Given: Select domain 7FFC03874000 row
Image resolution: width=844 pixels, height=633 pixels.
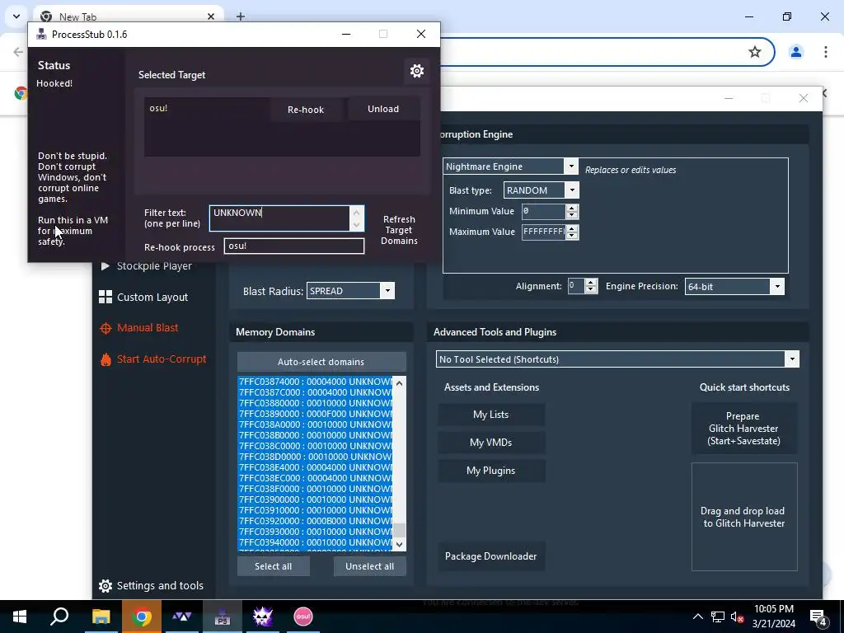Looking at the screenshot, I should click(x=316, y=382).
